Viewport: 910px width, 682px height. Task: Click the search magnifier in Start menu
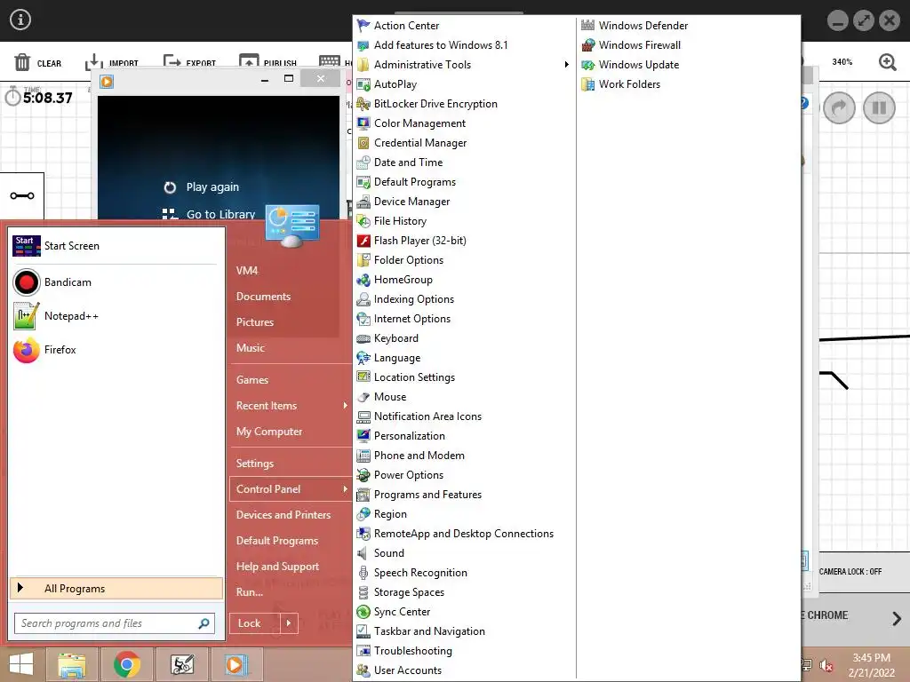tap(204, 623)
